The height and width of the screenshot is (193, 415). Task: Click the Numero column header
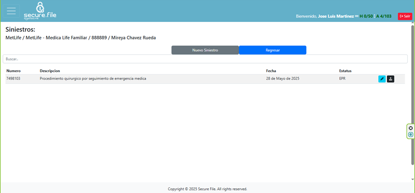pyautogui.click(x=13, y=71)
